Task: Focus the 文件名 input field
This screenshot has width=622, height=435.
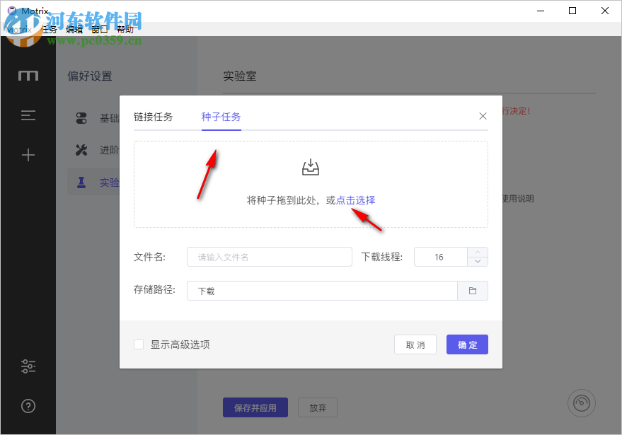Action: (270, 257)
